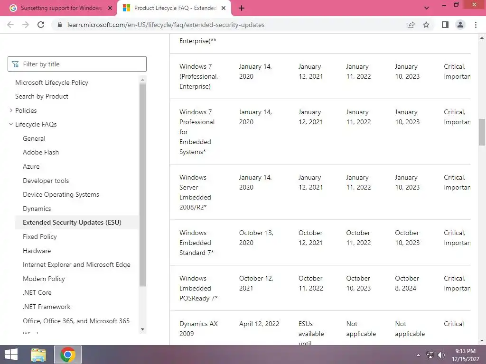The height and width of the screenshot is (364, 486).
Task: Close the Product Lifecycle FAQ tab
Action: click(224, 9)
